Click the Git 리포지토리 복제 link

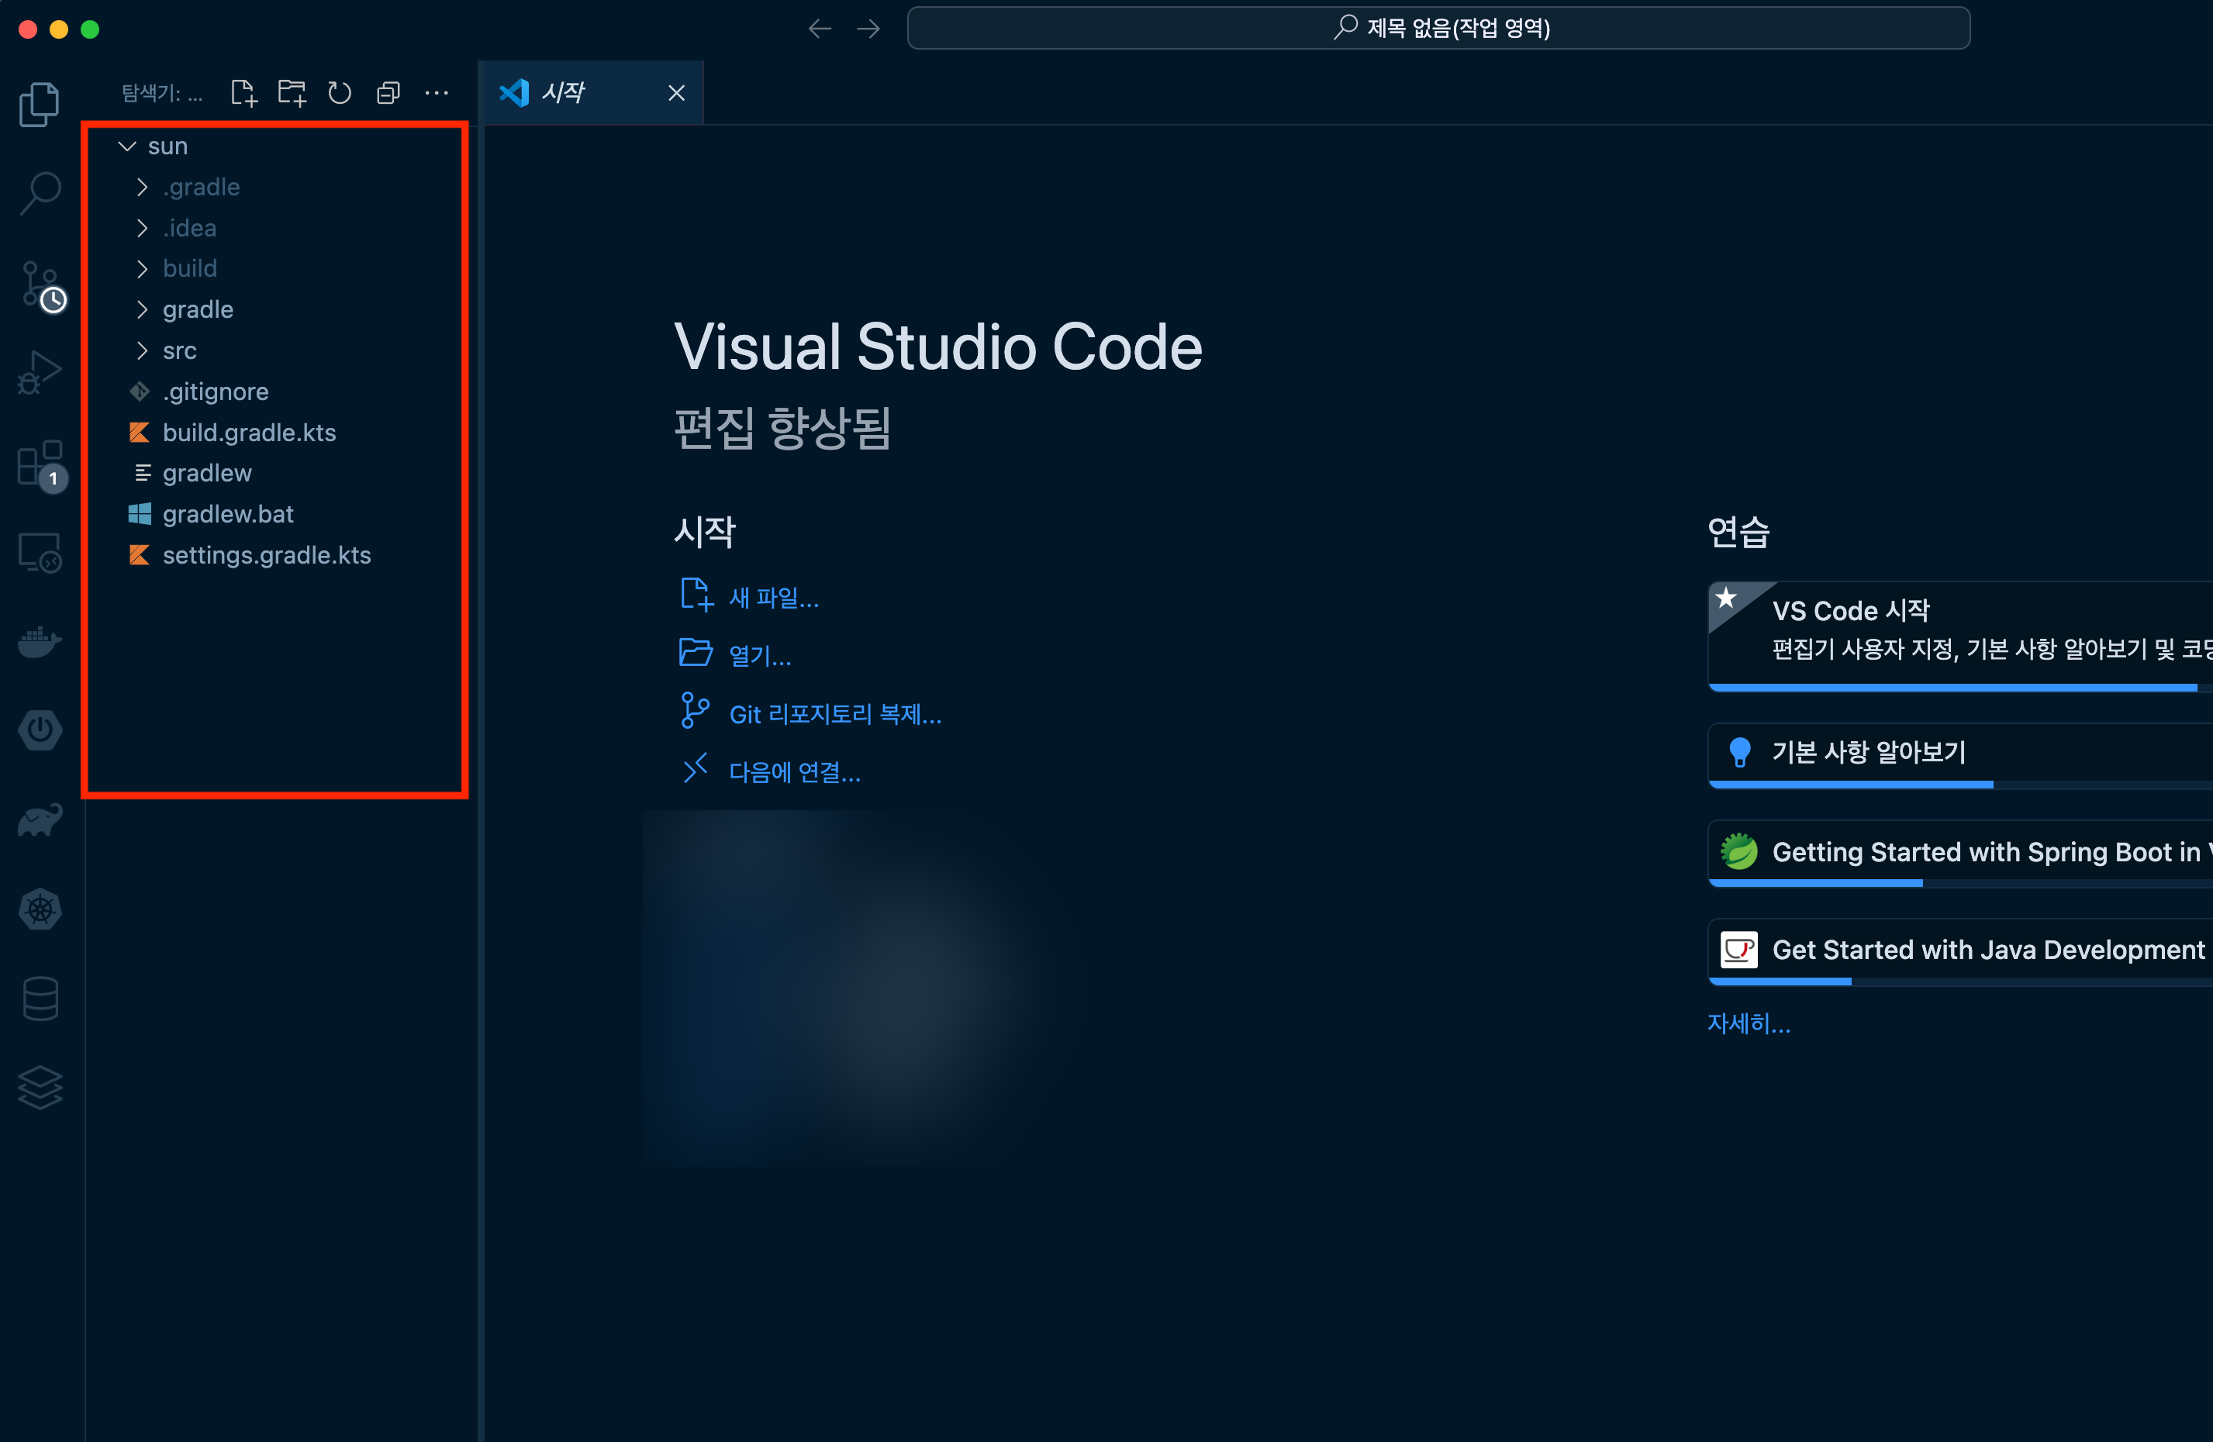pyautogui.click(x=834, y=714)
